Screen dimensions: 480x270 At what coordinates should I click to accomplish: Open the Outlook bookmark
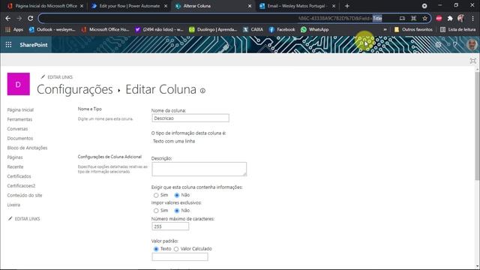coord(52,30)
